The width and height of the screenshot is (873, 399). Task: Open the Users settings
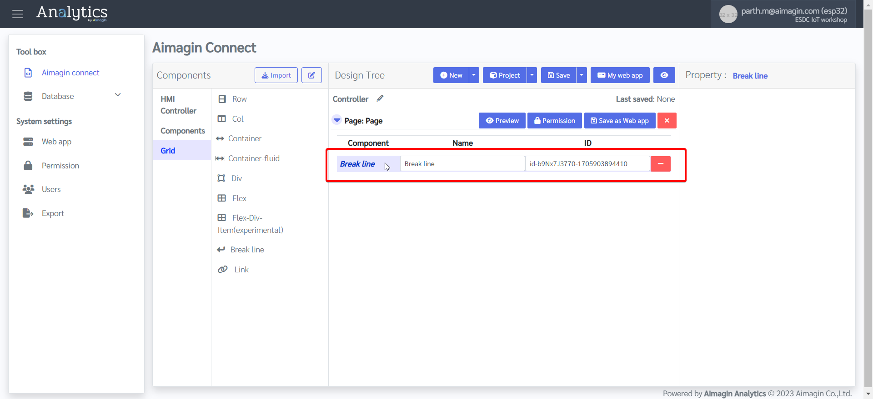[x=51, y=189]
